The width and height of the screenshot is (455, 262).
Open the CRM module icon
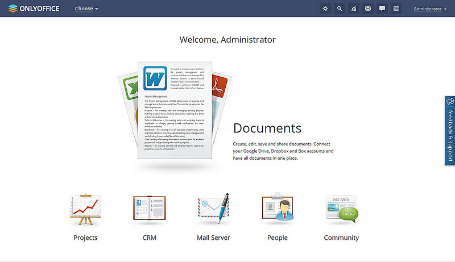point(149,208)
